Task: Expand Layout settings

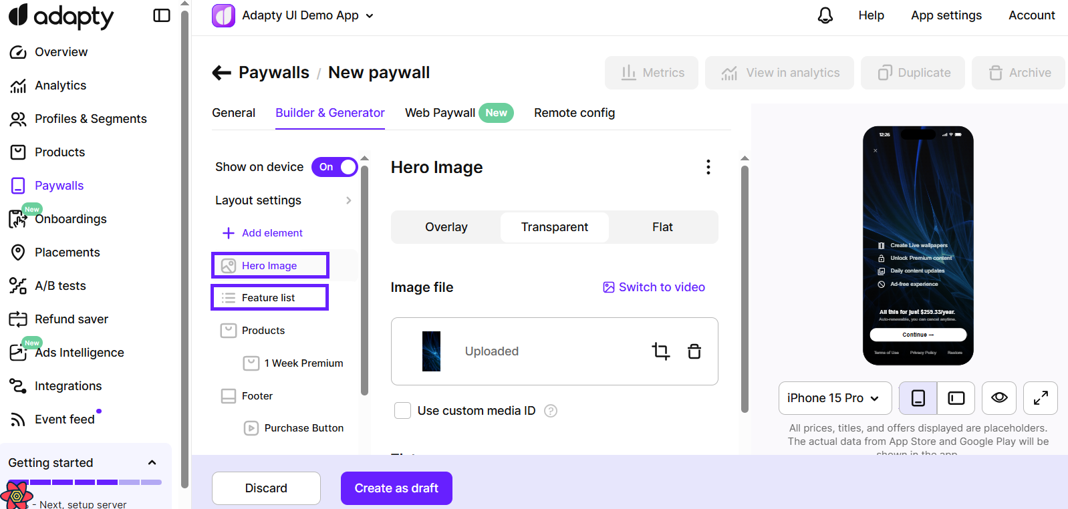Action: 283,200
